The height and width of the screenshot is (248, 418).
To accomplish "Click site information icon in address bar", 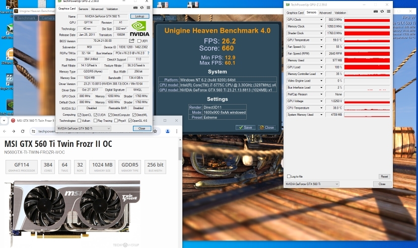I will pyautogui.click(x=33, y=131).
